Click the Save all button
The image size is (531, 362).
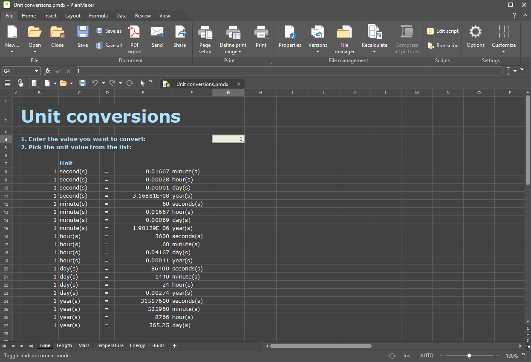[x=109, y=45]
